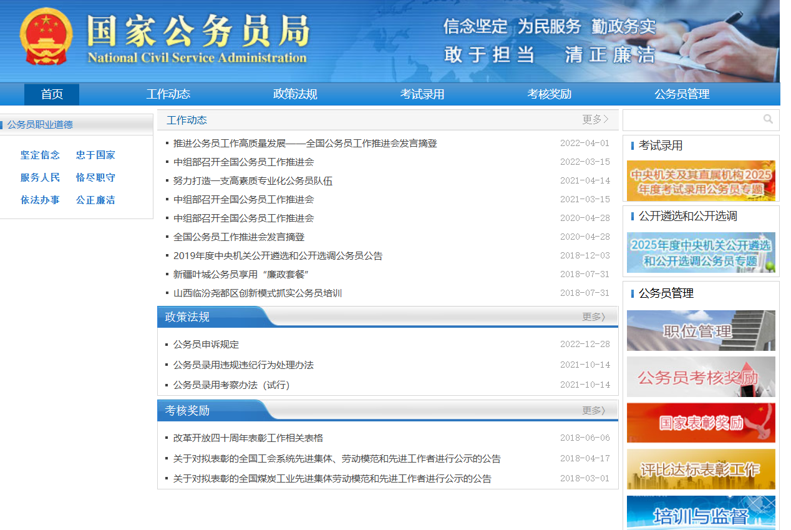Click the 职位管理 panel image
The width and height of the screenshot is (791, 530).
(701, 330)
